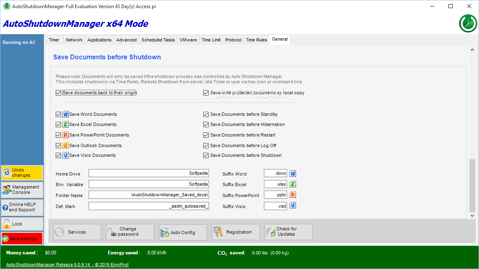
Task: Click the Energy saved 0.00 kWh value
Action: [157, 253]
